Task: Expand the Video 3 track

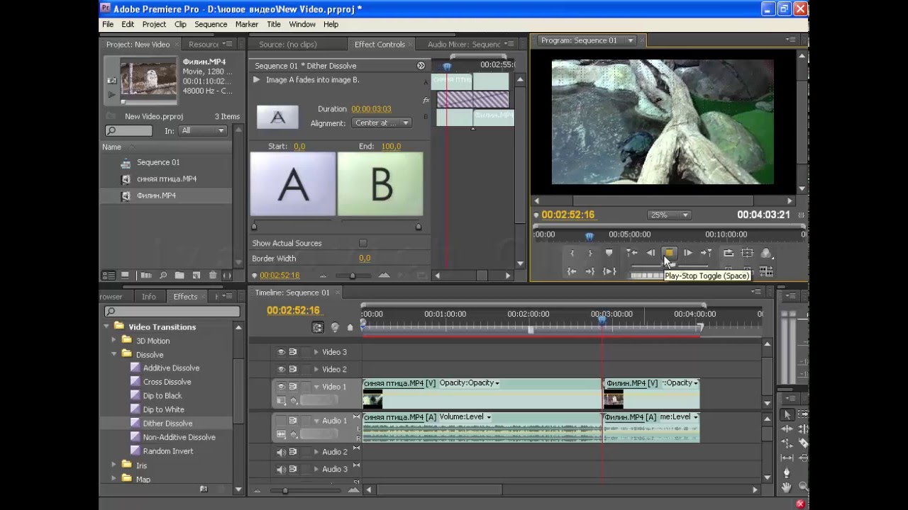Action: (316, 352)
